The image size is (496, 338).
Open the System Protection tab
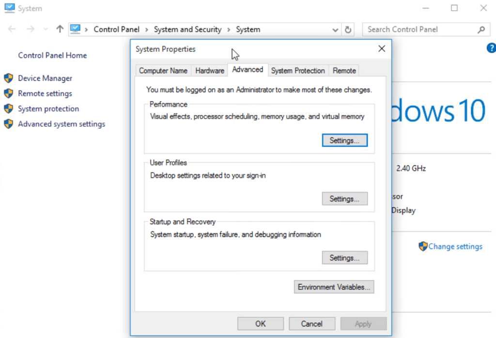[x=298, y=71]
